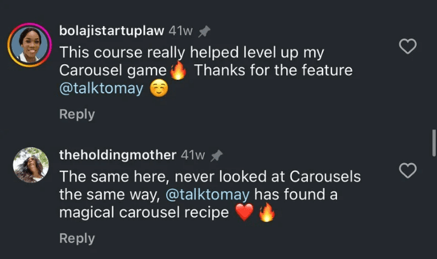Like theholdingmother's comment with the heart
This screenshot has width=437, height=259.
click(407, 170)
